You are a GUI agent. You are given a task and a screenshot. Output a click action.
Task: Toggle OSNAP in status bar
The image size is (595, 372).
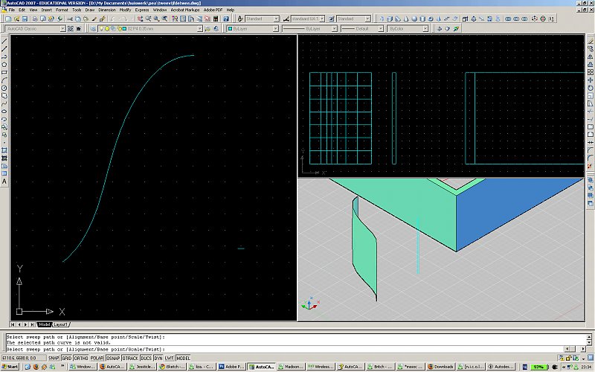coord(113,358)
